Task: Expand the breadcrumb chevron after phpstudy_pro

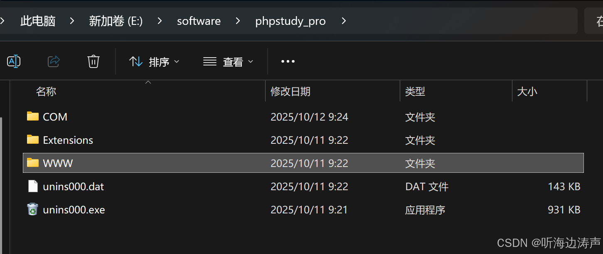Action: point(343,21)
